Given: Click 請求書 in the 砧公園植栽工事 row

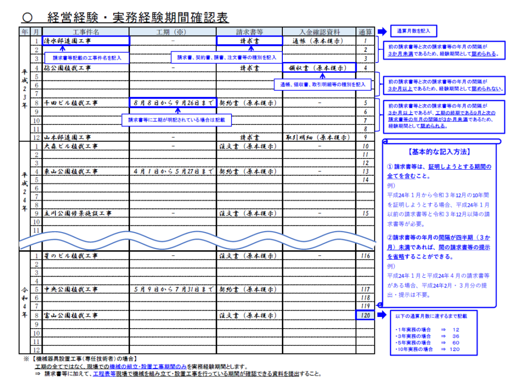Looking at the screenshot, I should point(250,68).
